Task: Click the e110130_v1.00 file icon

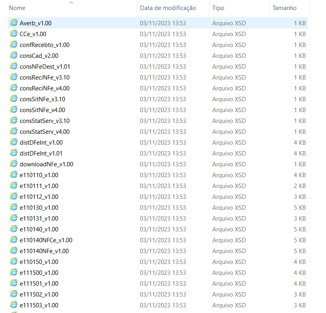Action: point(14,207)
